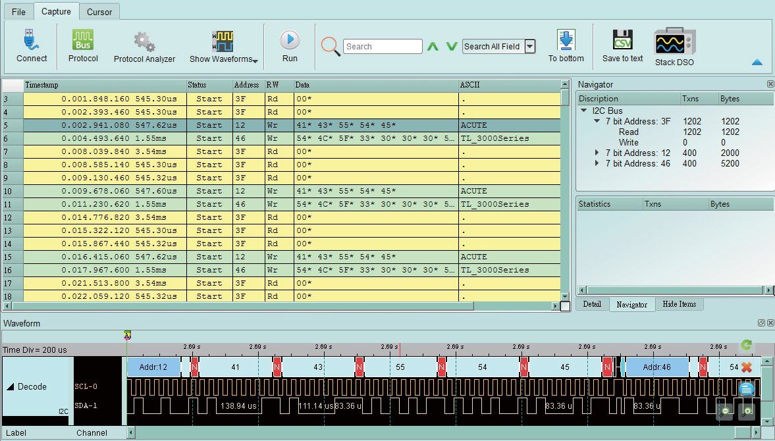Viewport: 775px width, 441px height.
Task: Click the Search input field
Action: pyautogui.click(x=383, y=47)
